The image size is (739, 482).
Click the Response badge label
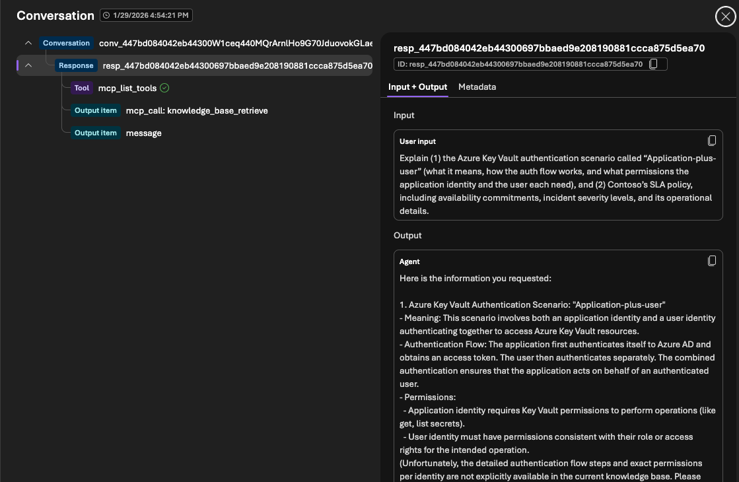pos(76,65)
